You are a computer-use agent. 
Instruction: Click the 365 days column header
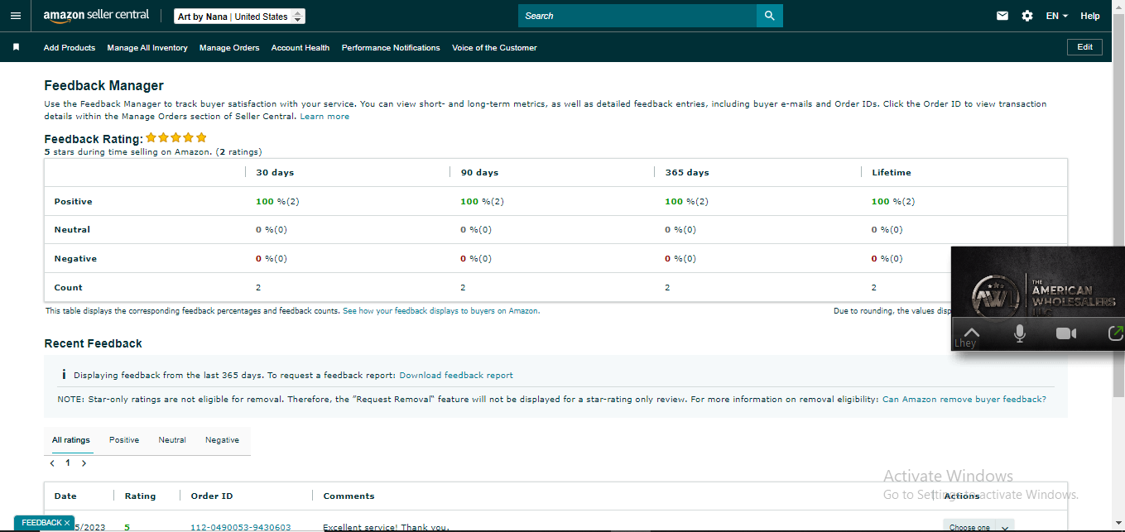tap(687, 173)
